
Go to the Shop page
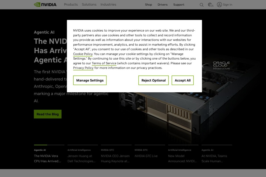(148, 5)
